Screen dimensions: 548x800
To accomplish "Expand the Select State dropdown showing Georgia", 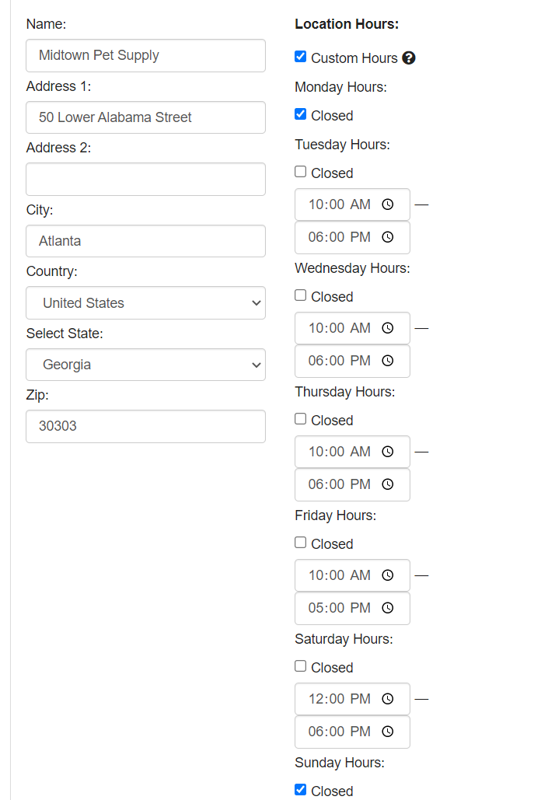I will point(145,365).
